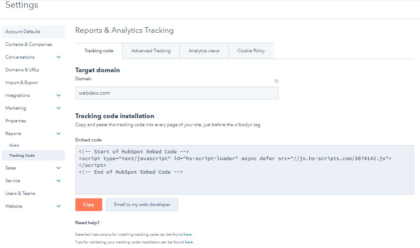Select Goals under Reports
The image size is (420, 248).
click(x=14, y=144)
